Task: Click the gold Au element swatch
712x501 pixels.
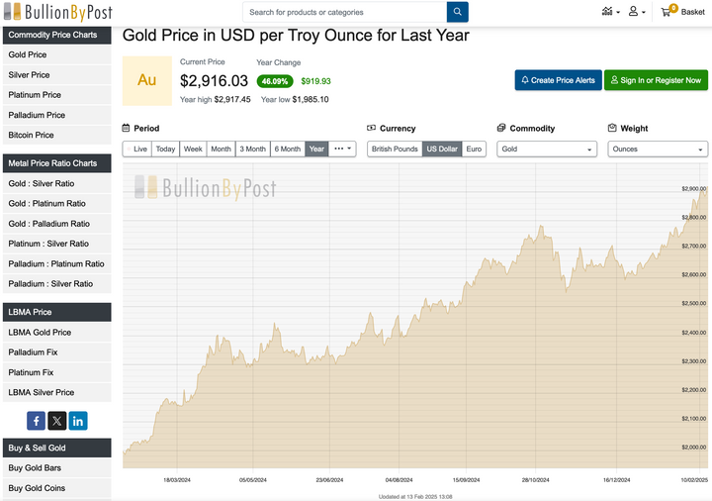Action: click(x=146, y=80)
